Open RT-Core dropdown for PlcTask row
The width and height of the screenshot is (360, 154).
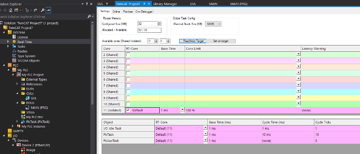point(205,135)
